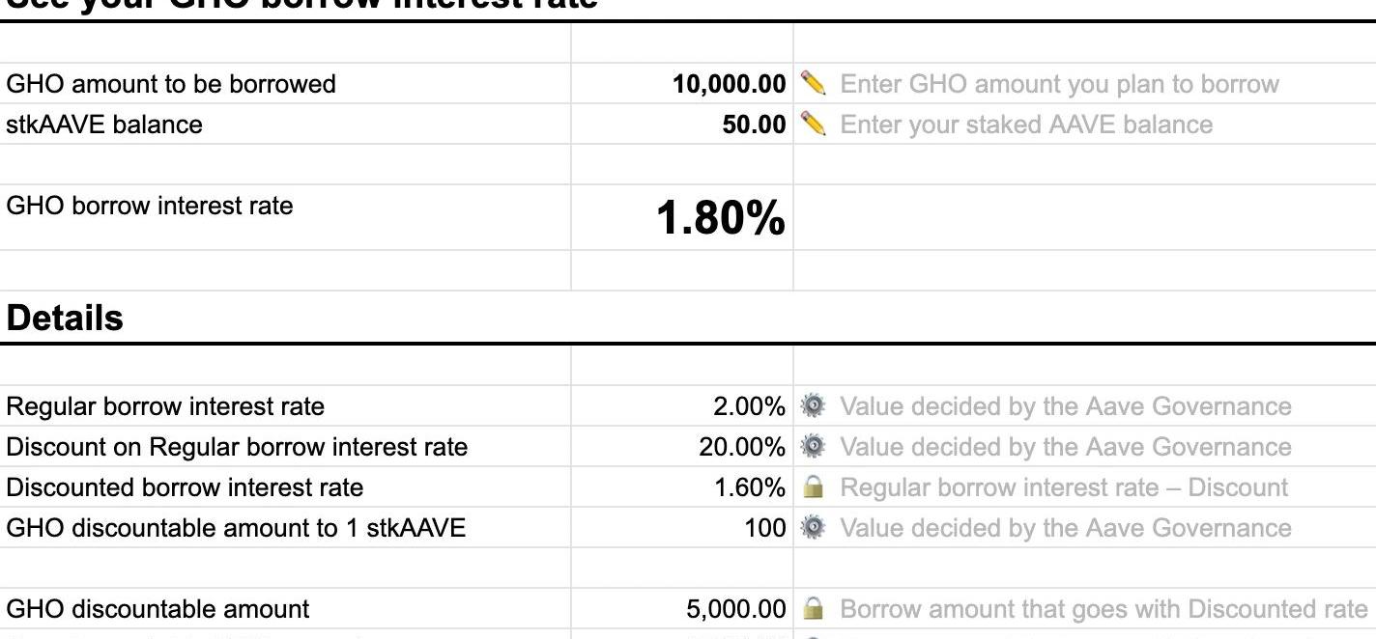
Task: Click 'Enter your staked AAVE balance' hint text
Action: click(x=1025, y=125)
